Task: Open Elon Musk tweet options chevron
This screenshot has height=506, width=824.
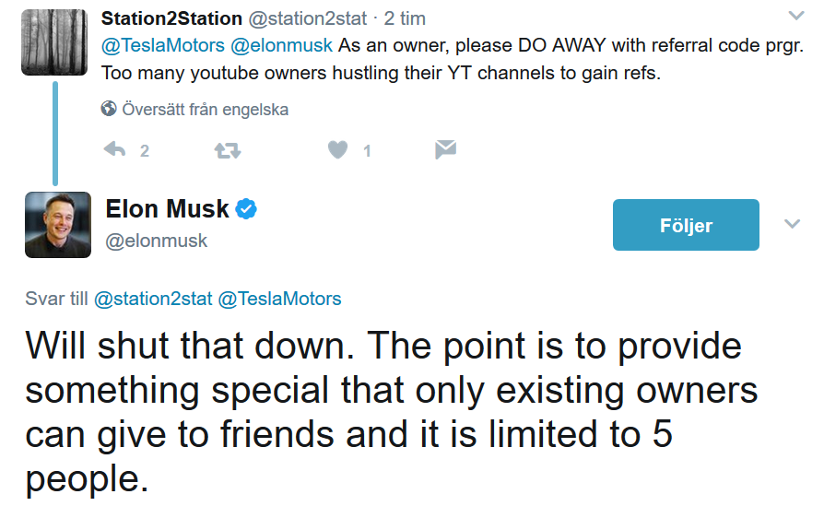Action: point(792,224)
